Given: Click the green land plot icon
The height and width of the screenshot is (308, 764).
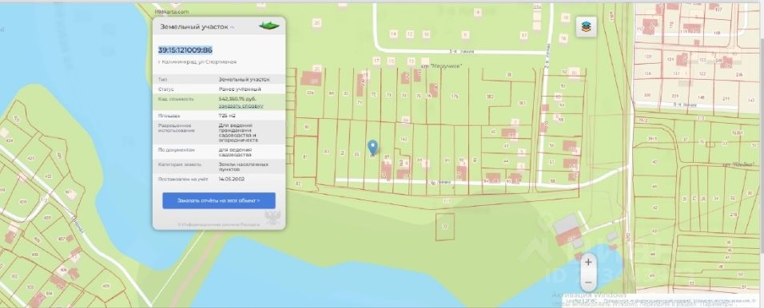Looking at the screenshot, I should (269, 26).
